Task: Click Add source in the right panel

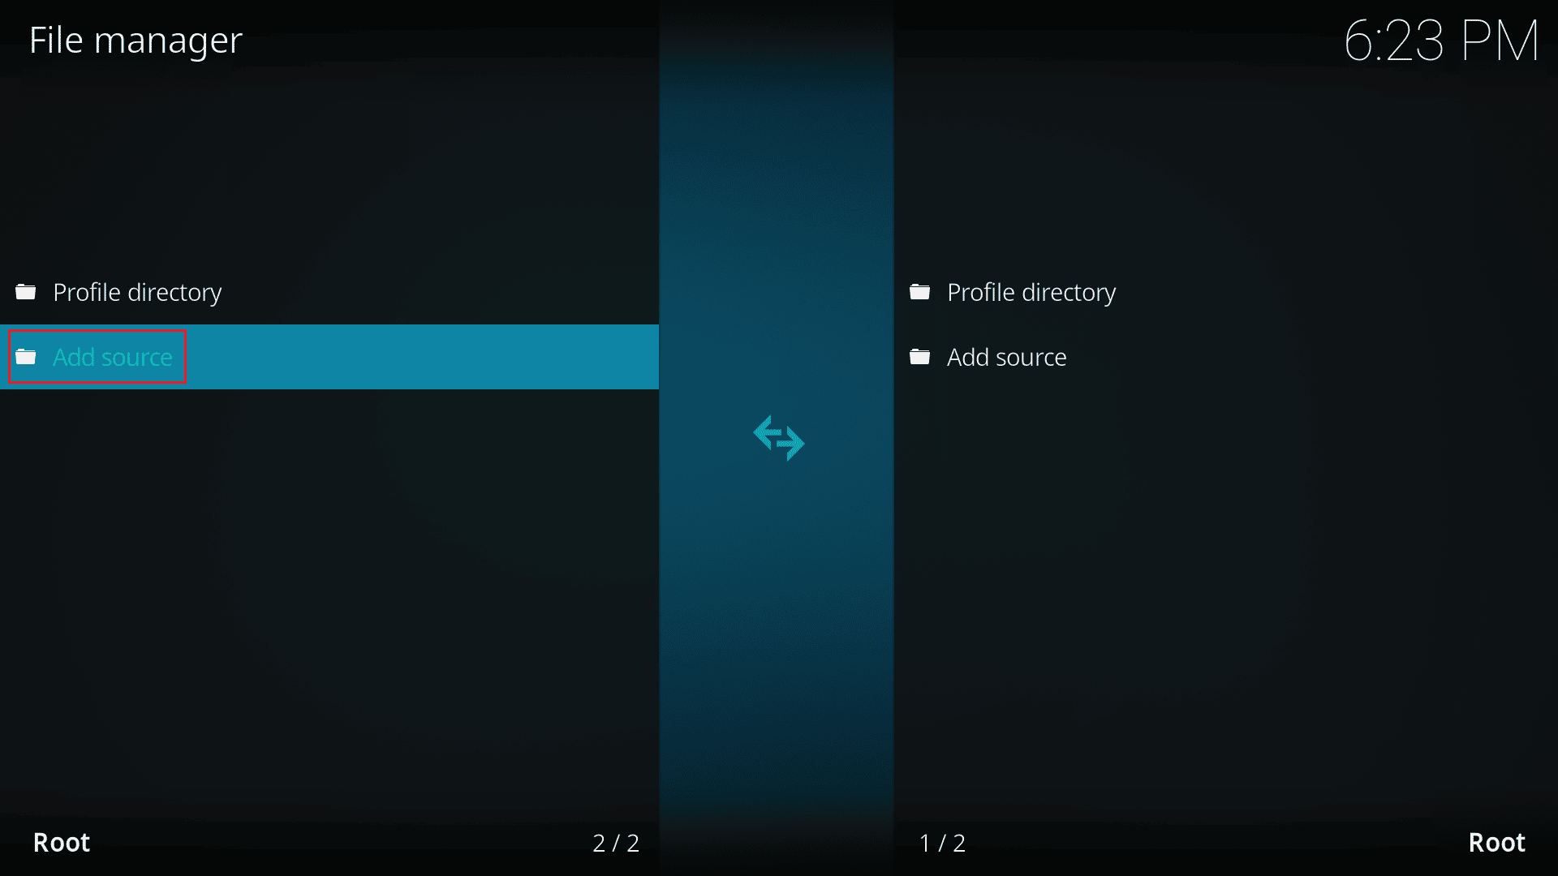Action: [x=1006, y=356]
